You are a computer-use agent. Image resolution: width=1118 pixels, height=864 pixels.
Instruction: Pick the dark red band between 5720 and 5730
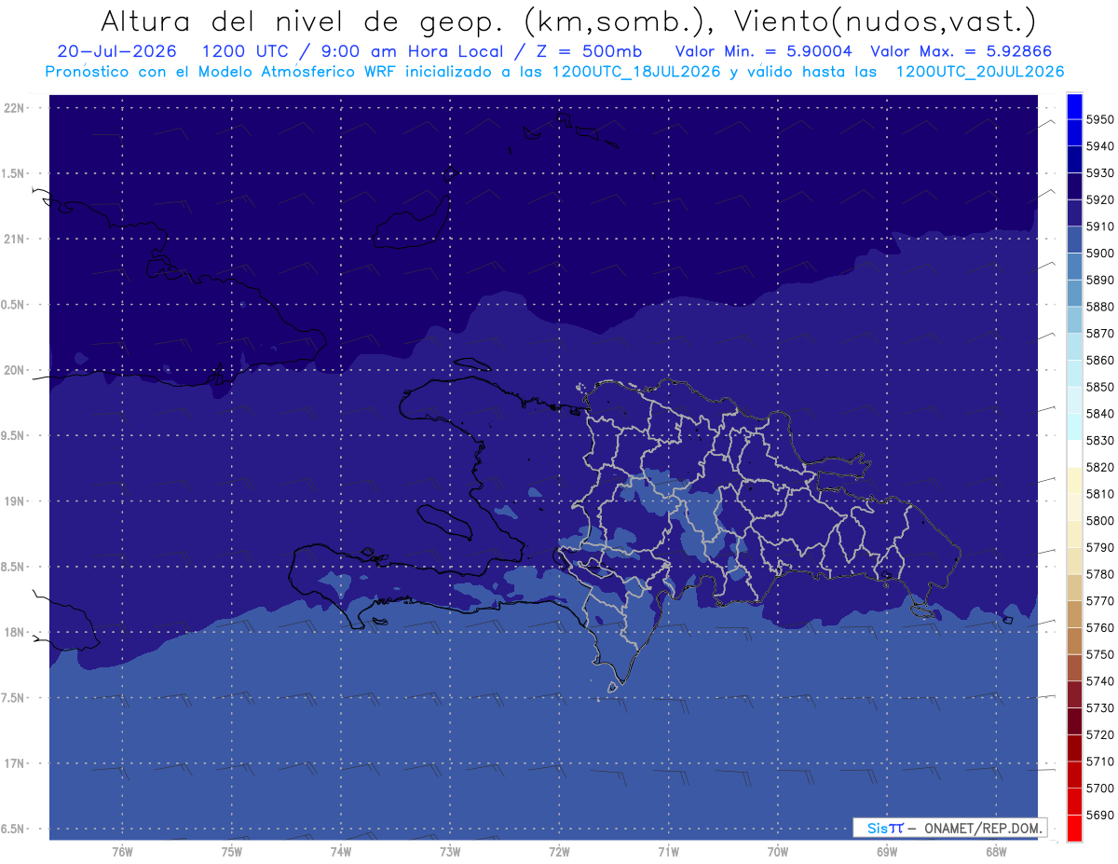point(1073,721)
